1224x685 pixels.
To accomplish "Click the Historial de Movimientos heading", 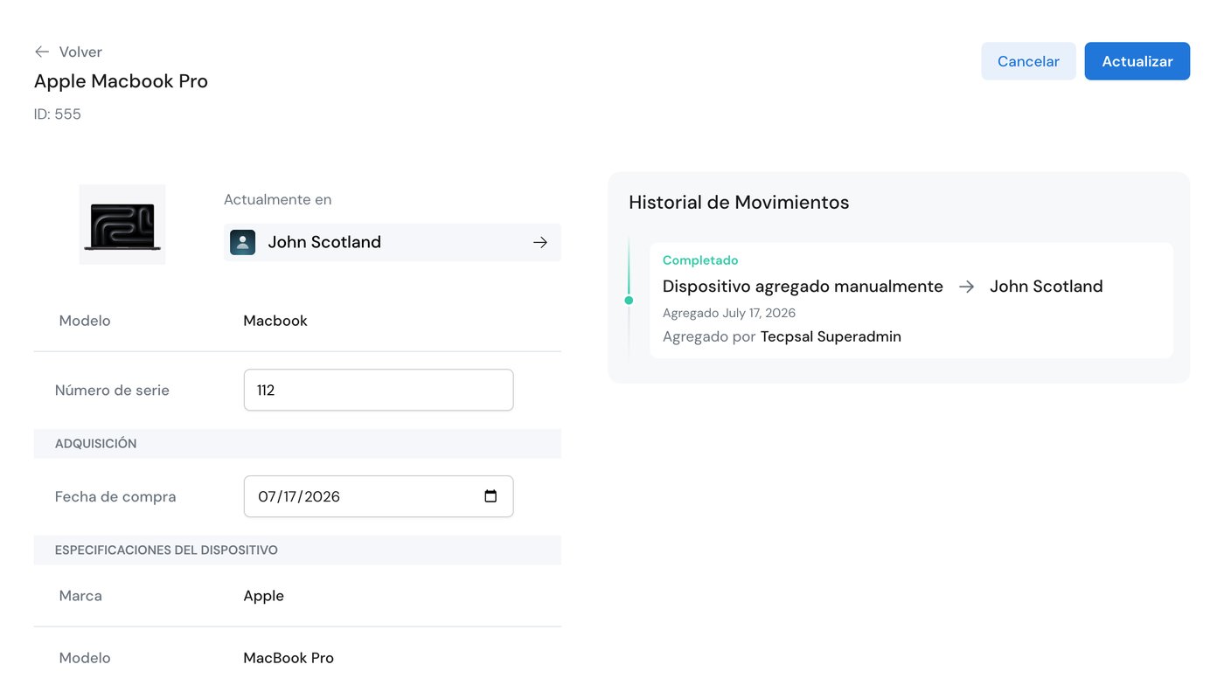I will (739, 203).
